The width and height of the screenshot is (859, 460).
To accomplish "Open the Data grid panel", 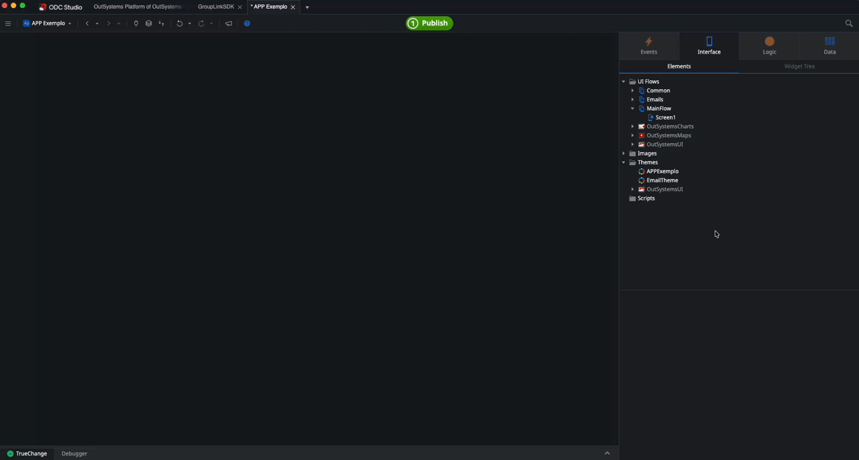I will click(829, 46).
